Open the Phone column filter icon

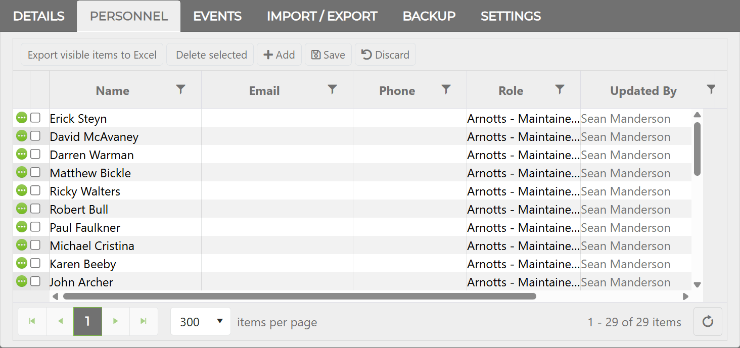click(x=446, y=89)
